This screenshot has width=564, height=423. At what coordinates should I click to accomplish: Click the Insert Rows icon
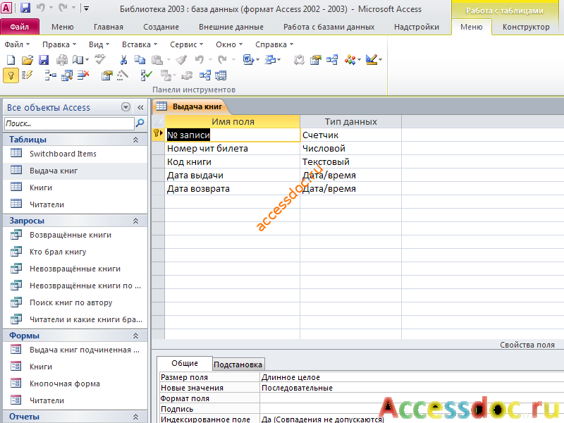pos(50,75)
